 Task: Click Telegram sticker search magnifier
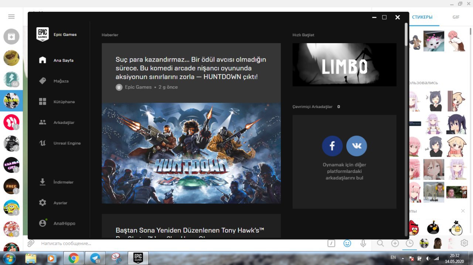[x=380, y=243]
